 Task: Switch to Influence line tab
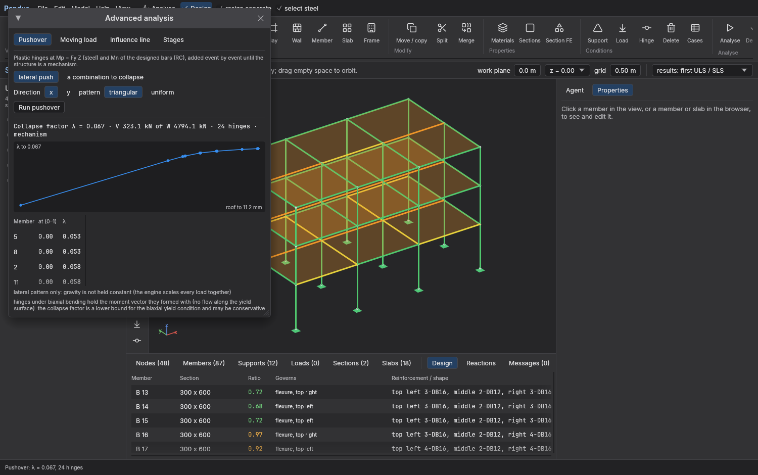click(x=130, y=40)
